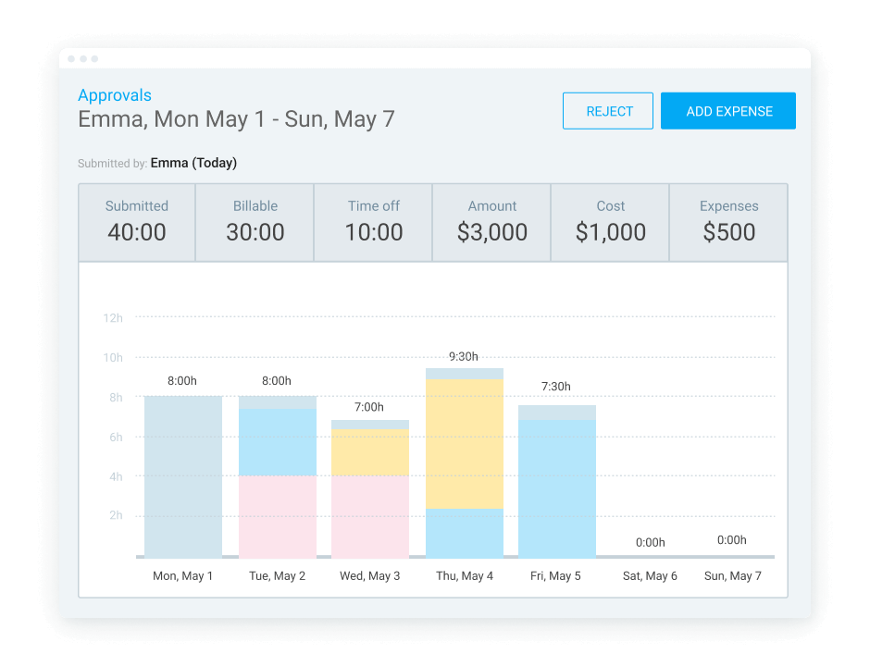Click the Amount $3,000 cell
The width and height of the screenshot is (870, 666).
tap(491, 222)
